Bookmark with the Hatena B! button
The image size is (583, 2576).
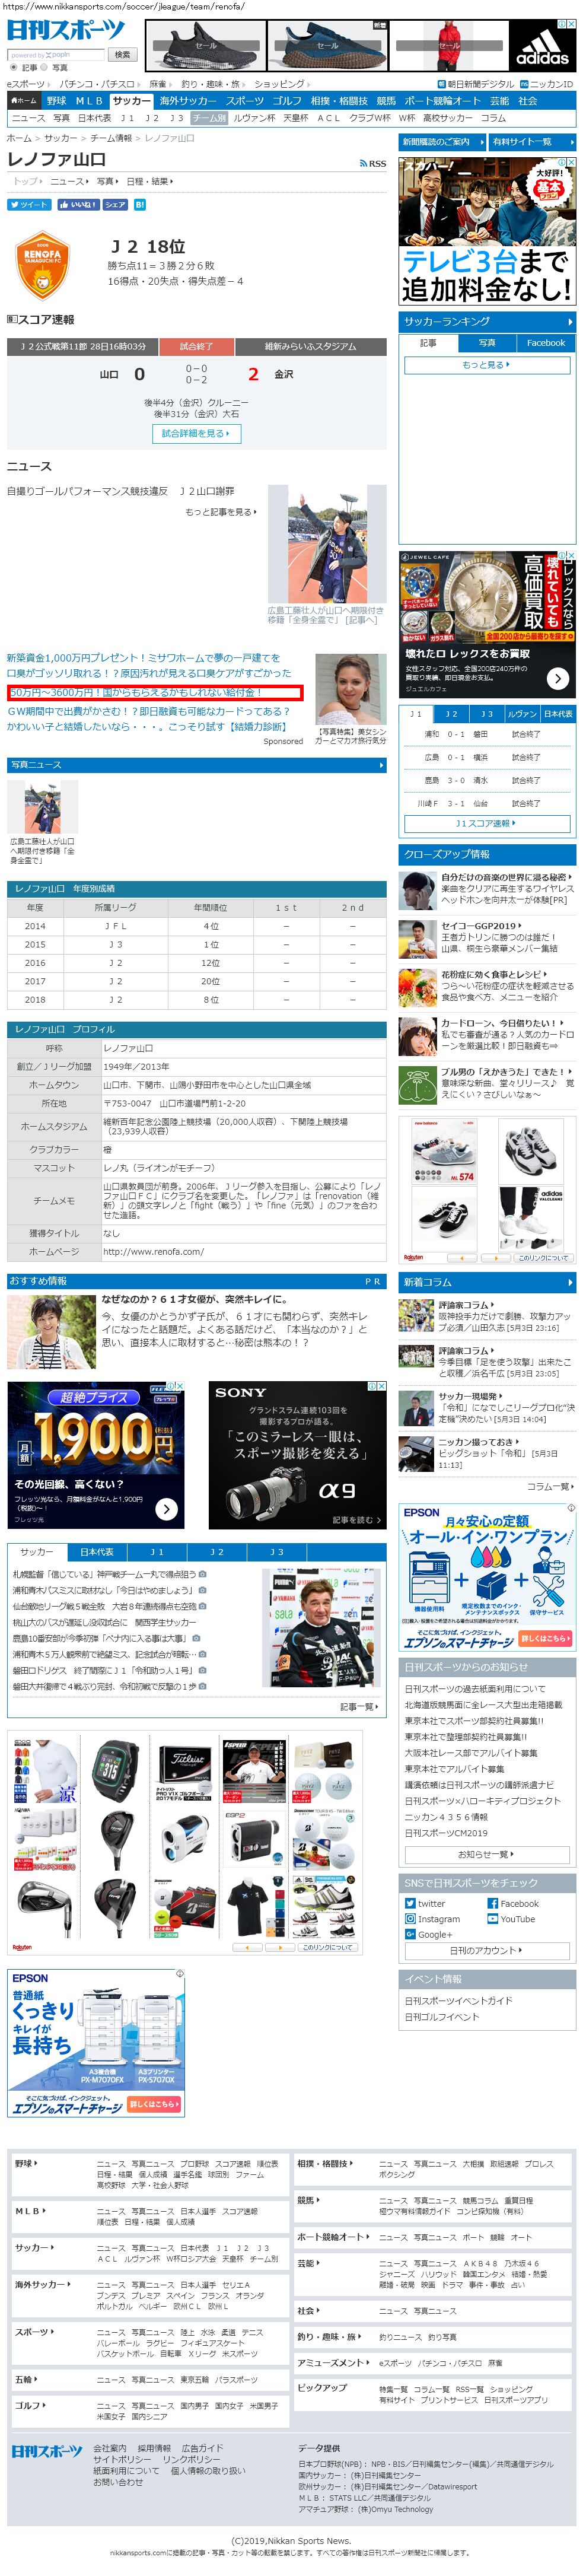140,204
